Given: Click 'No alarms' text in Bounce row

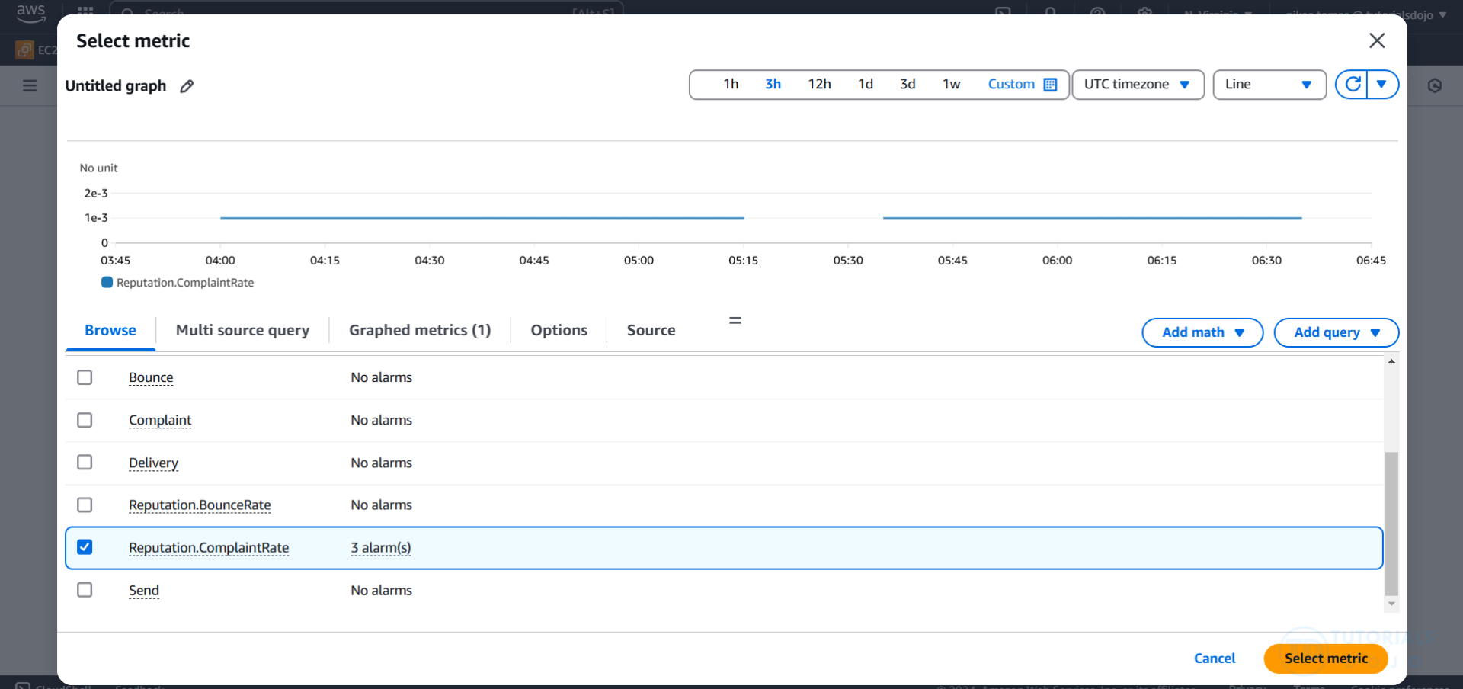Looking at the screenshot, I should (x=381, y=377).
